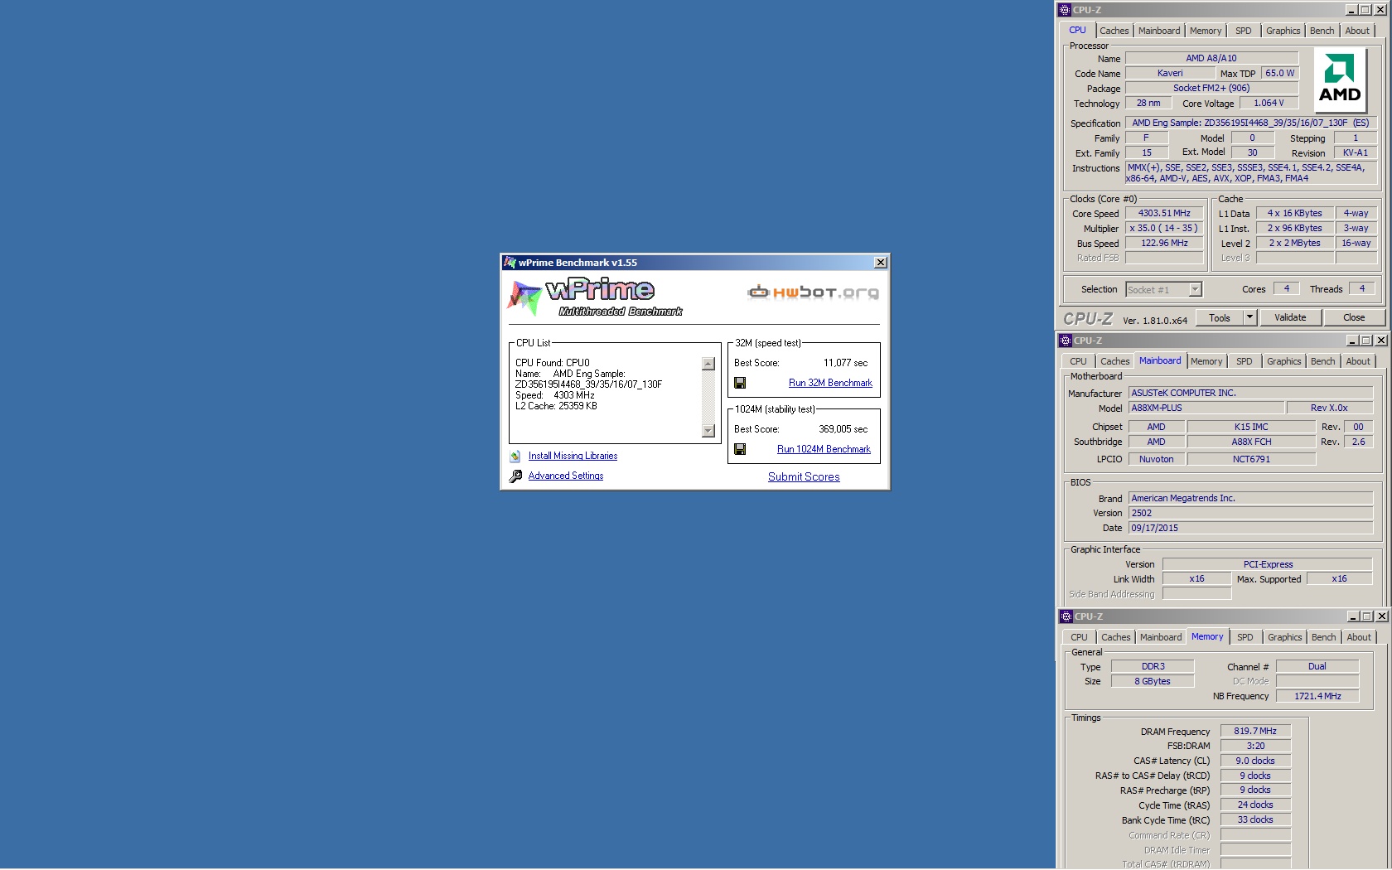
Task: Click the ASUSTeK COMPUTER INC. manufacturer field
Action: [x=1250, y=393]
